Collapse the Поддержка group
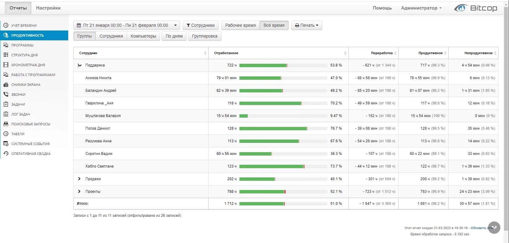 [x=80, y=65]
